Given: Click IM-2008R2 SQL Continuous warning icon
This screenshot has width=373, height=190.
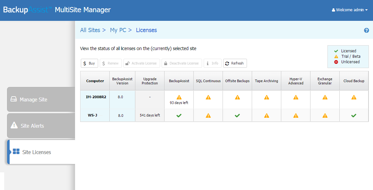Looking at the screenshot, I should click(208, 97).
